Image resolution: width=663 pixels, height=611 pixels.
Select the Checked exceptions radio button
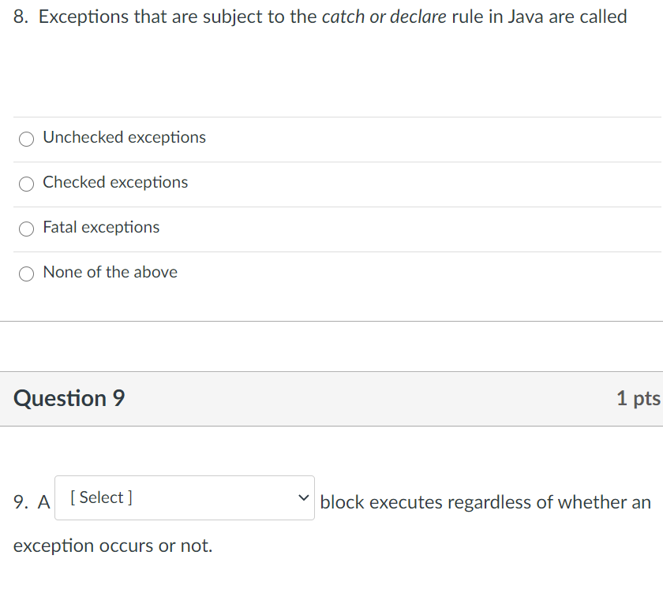[x=26, y=184]
